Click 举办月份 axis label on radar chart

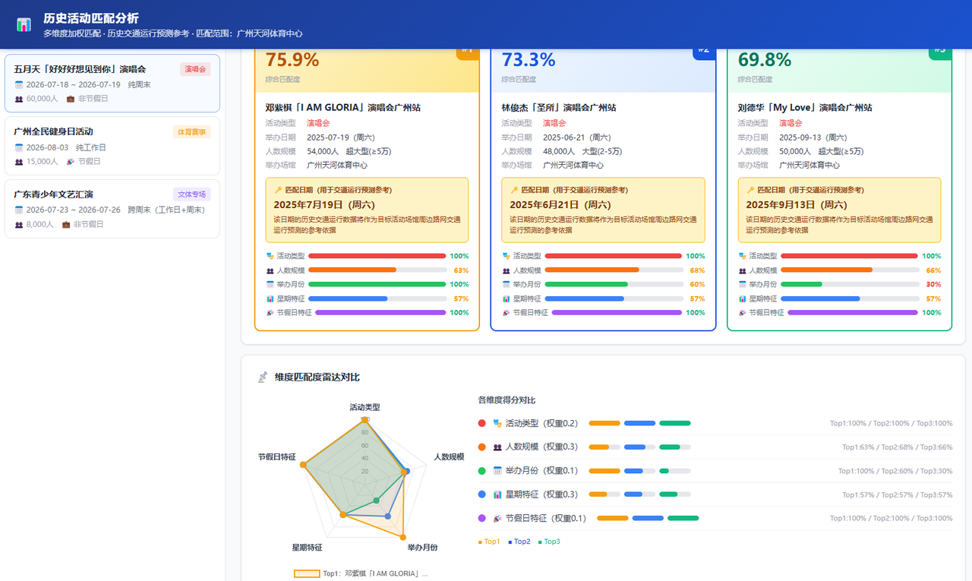pos(422,548)
